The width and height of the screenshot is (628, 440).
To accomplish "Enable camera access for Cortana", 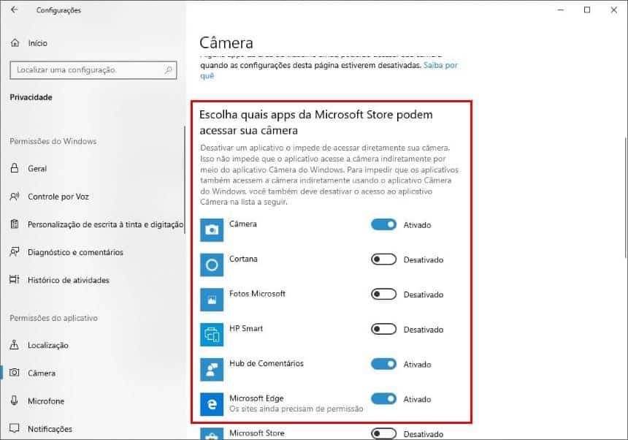I will 383,259.
